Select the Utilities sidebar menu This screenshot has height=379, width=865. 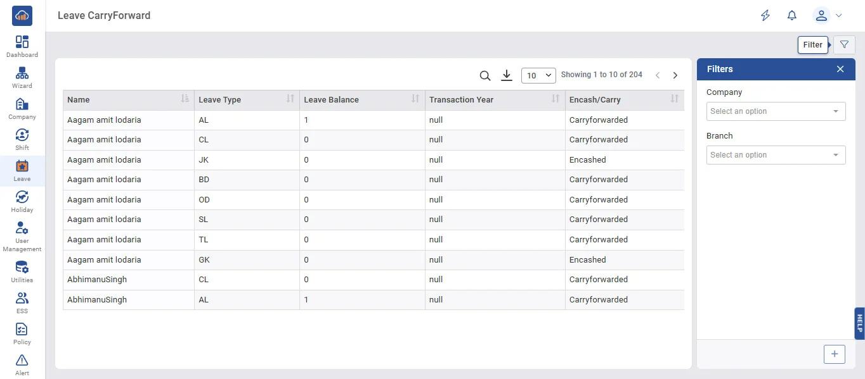click(x=22, y=271)
